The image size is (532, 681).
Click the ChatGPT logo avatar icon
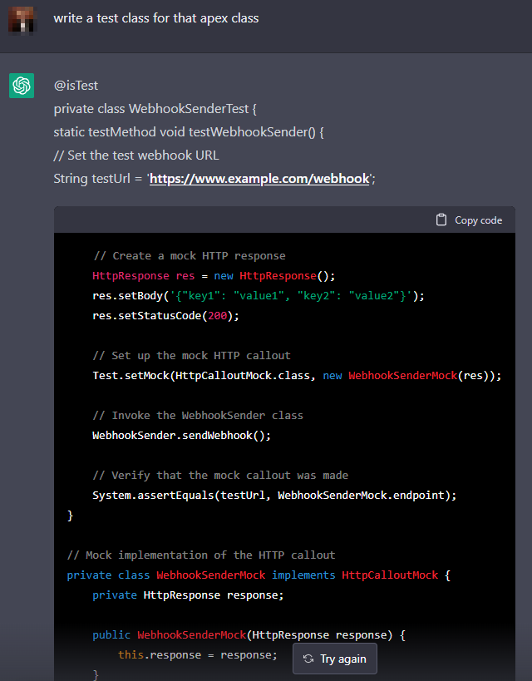tap(22, 86)
